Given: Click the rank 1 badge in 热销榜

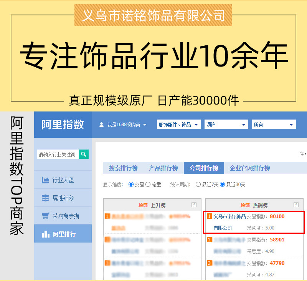Looking at the screenshot, I should tap(209, 216).
